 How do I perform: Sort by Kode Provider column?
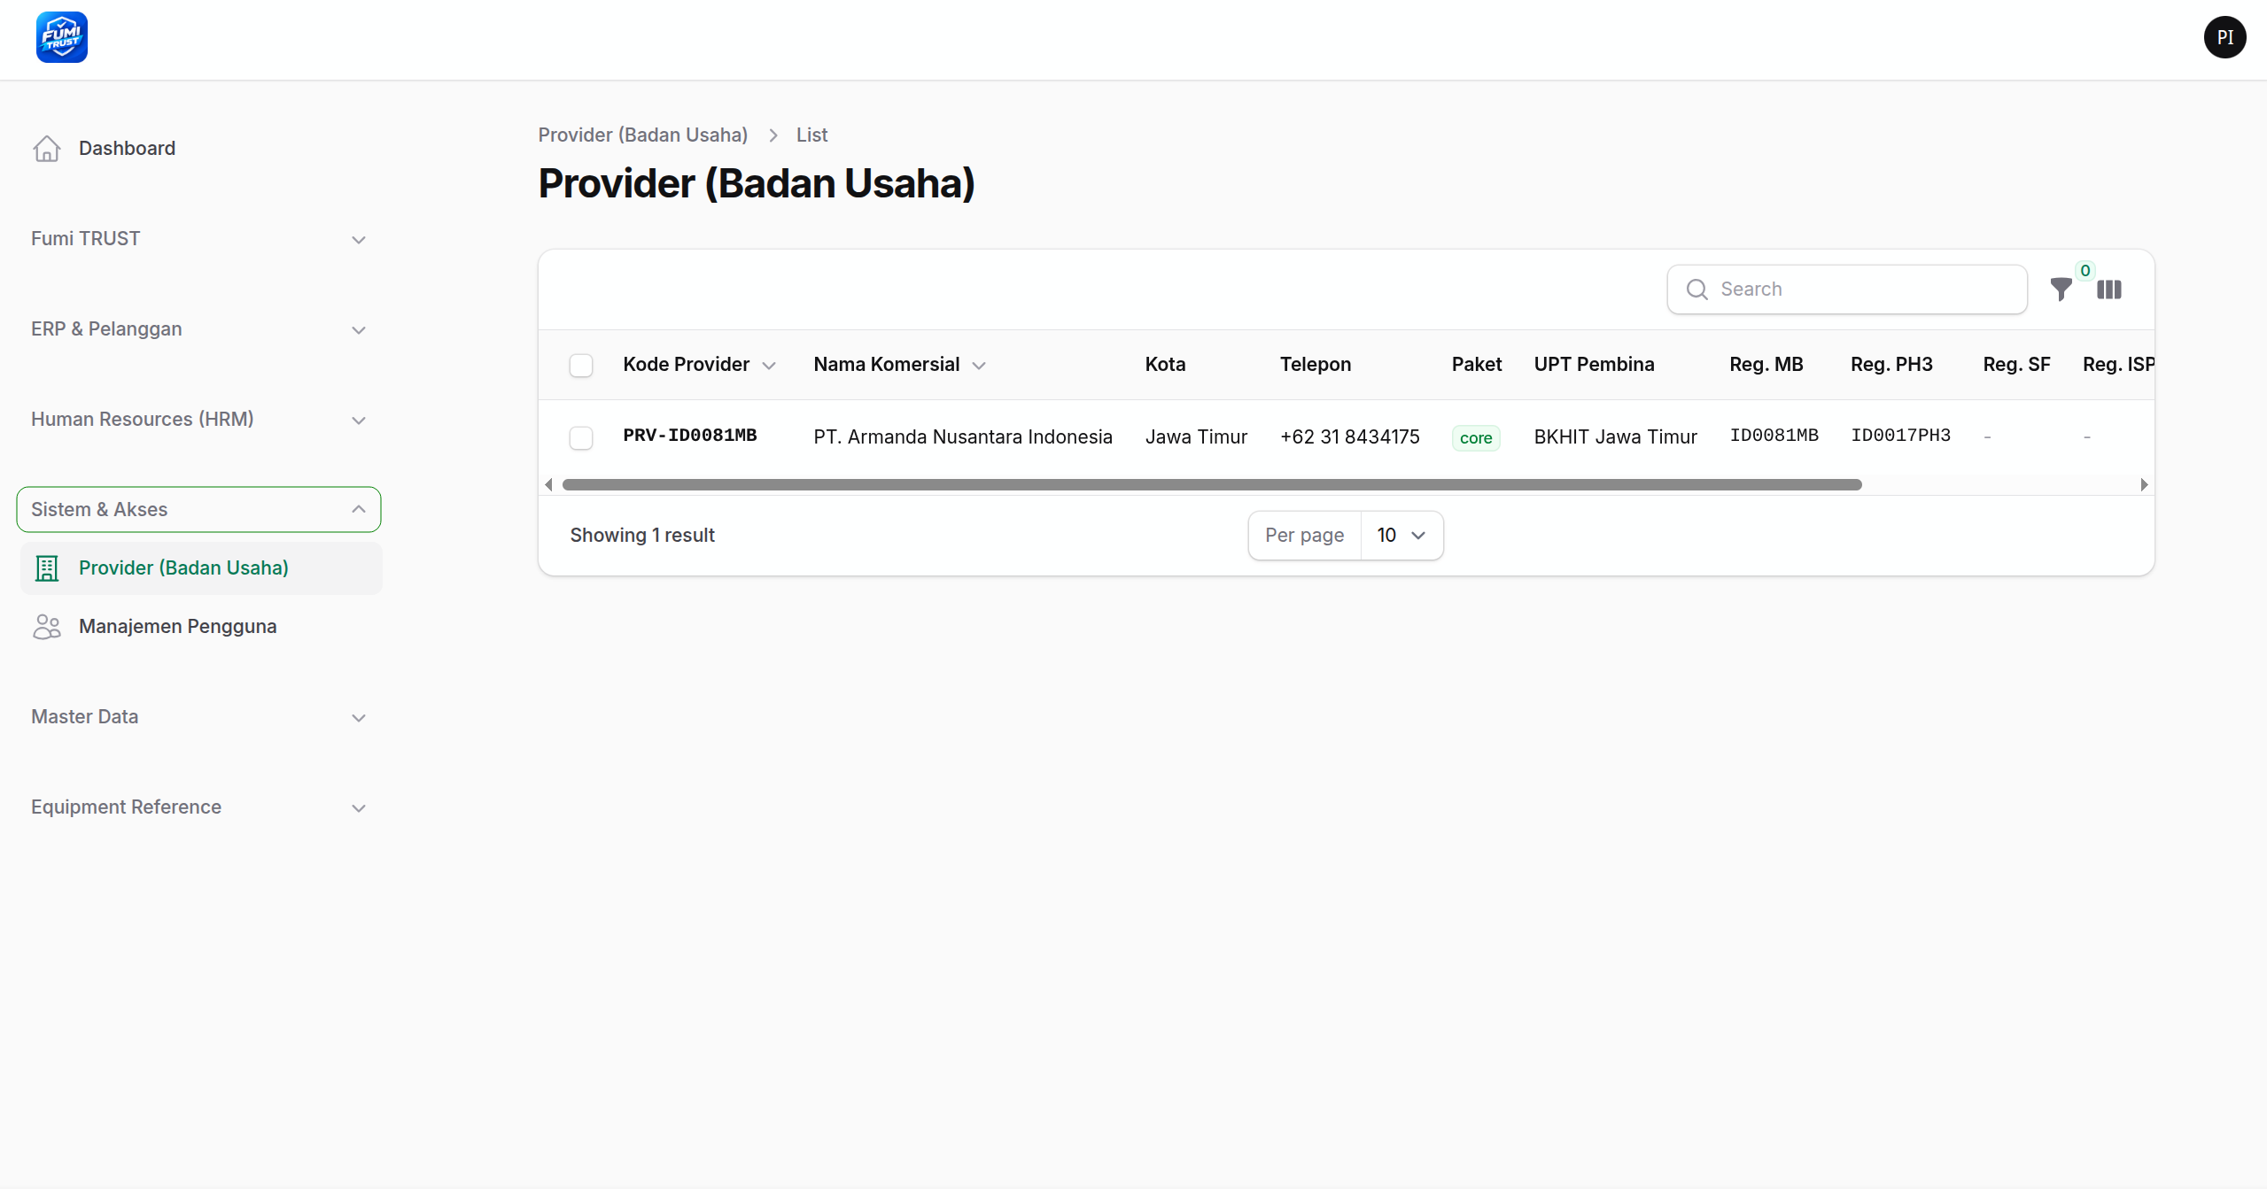coord(699,365)
